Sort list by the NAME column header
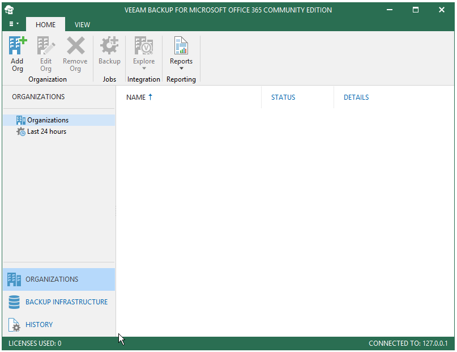This screenshot has height=352, width=457. (135, 97)
